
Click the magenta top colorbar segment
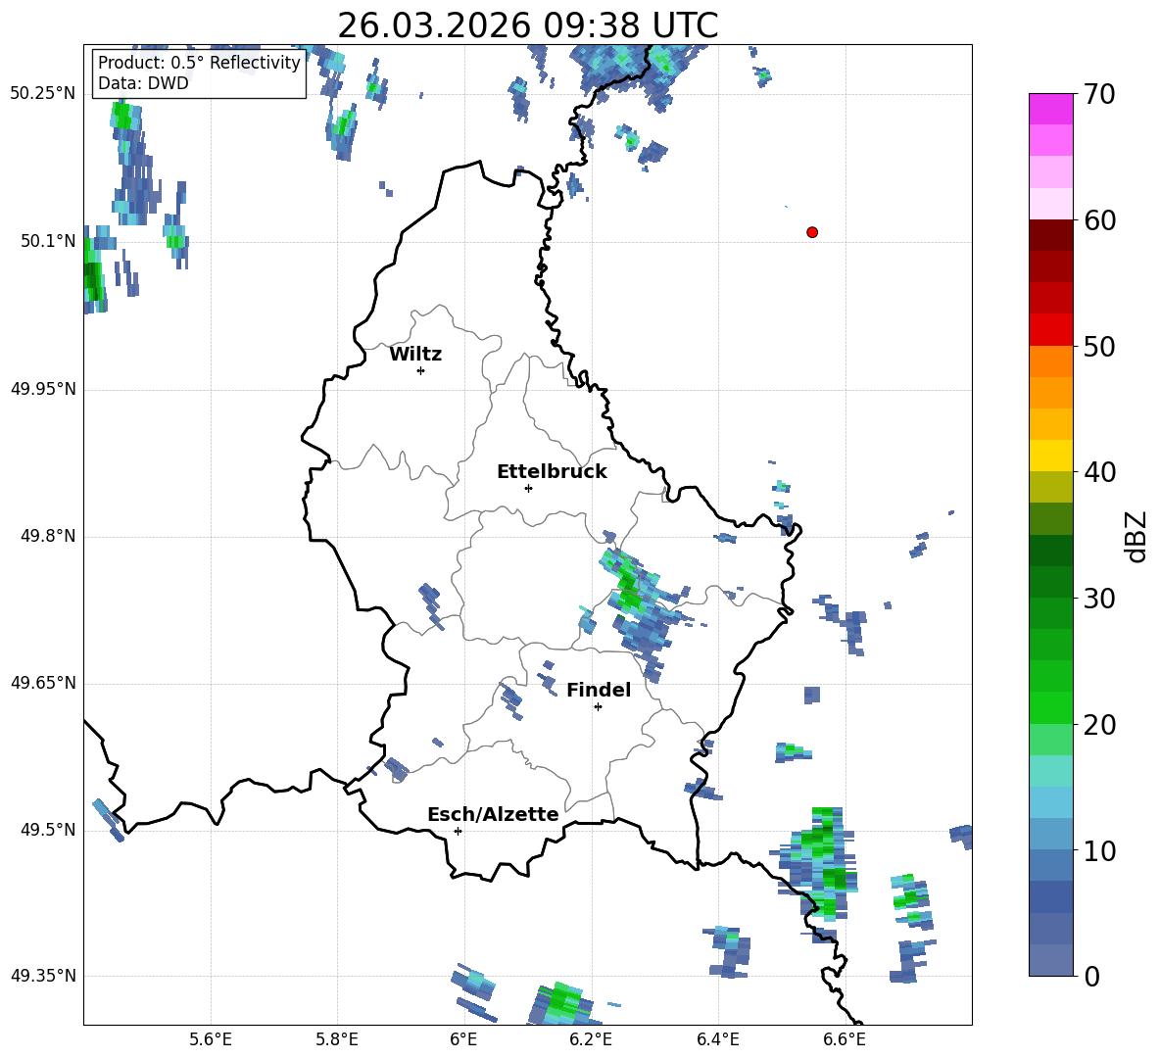tap(1050, 109)
